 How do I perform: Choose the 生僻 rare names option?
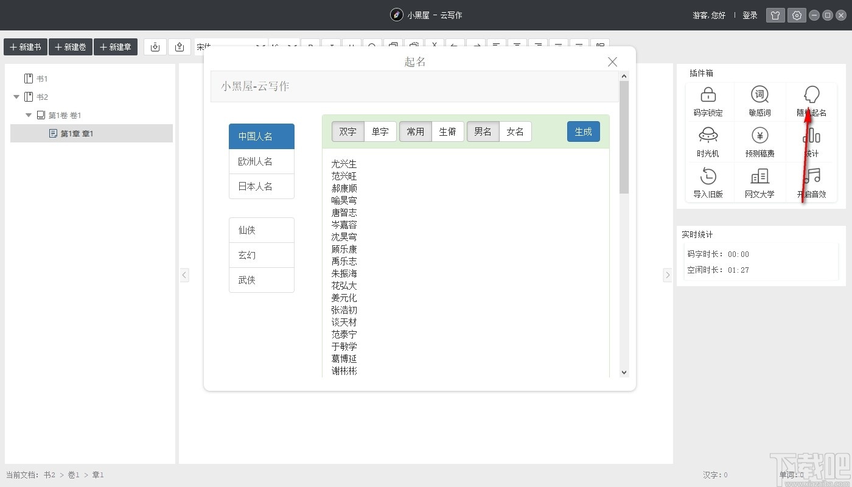coord(448,131)
